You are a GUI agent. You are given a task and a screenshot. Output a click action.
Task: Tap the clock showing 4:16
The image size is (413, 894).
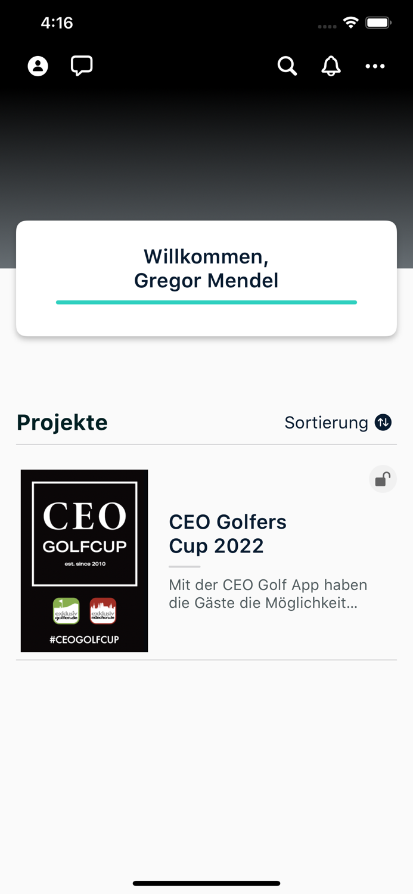58,23
